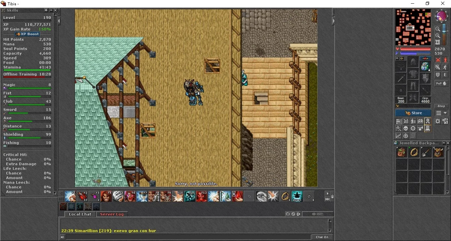Toggle the stand red-figure chase mode
This screenshot has width=451, height=241.
click(445, 60)
